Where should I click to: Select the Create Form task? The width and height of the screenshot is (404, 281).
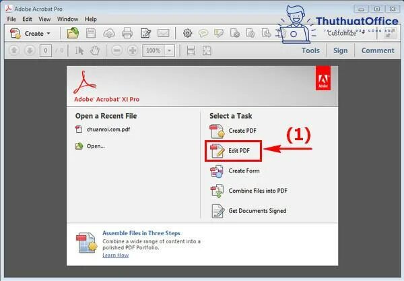coord(235,171)
